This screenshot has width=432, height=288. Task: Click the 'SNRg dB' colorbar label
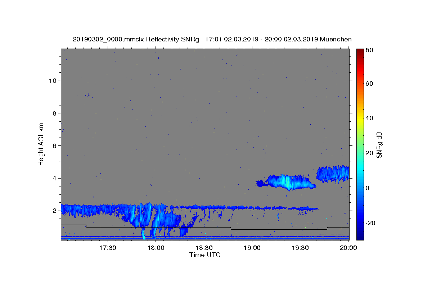point(379,145)
